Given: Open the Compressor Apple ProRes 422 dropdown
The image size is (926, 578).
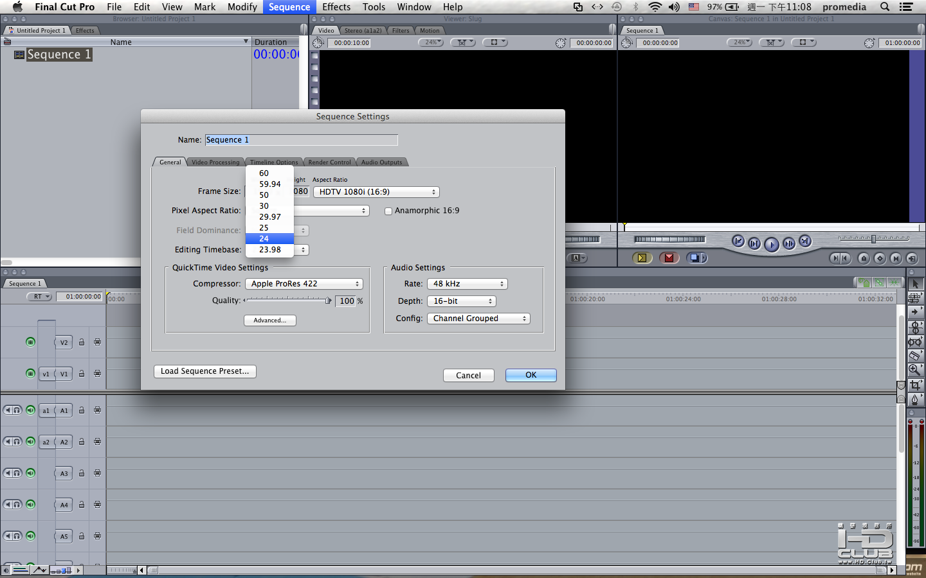Looking at the screenshot, I should 304,284.
